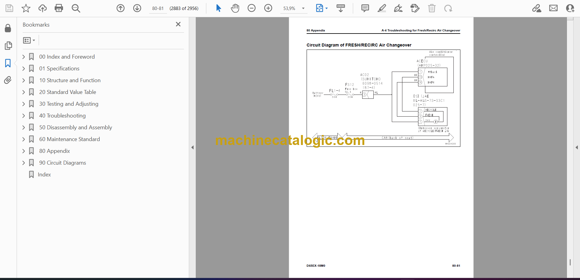Jump to 90 Circuit Diagrams bookmark

point(63,163)
